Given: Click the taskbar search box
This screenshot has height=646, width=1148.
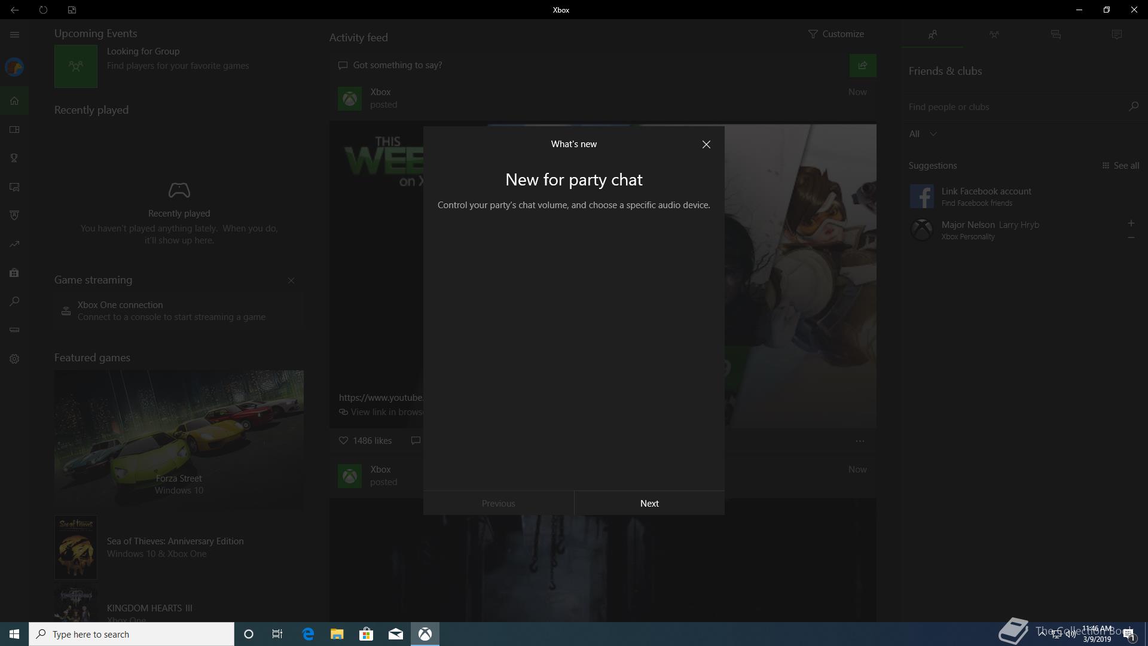Looking at the screenshot, I should pyautogui.click(x=132, y=634).
